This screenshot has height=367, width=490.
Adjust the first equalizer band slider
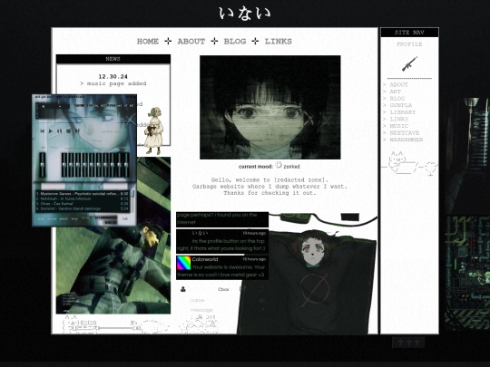(x=64, y=165)
